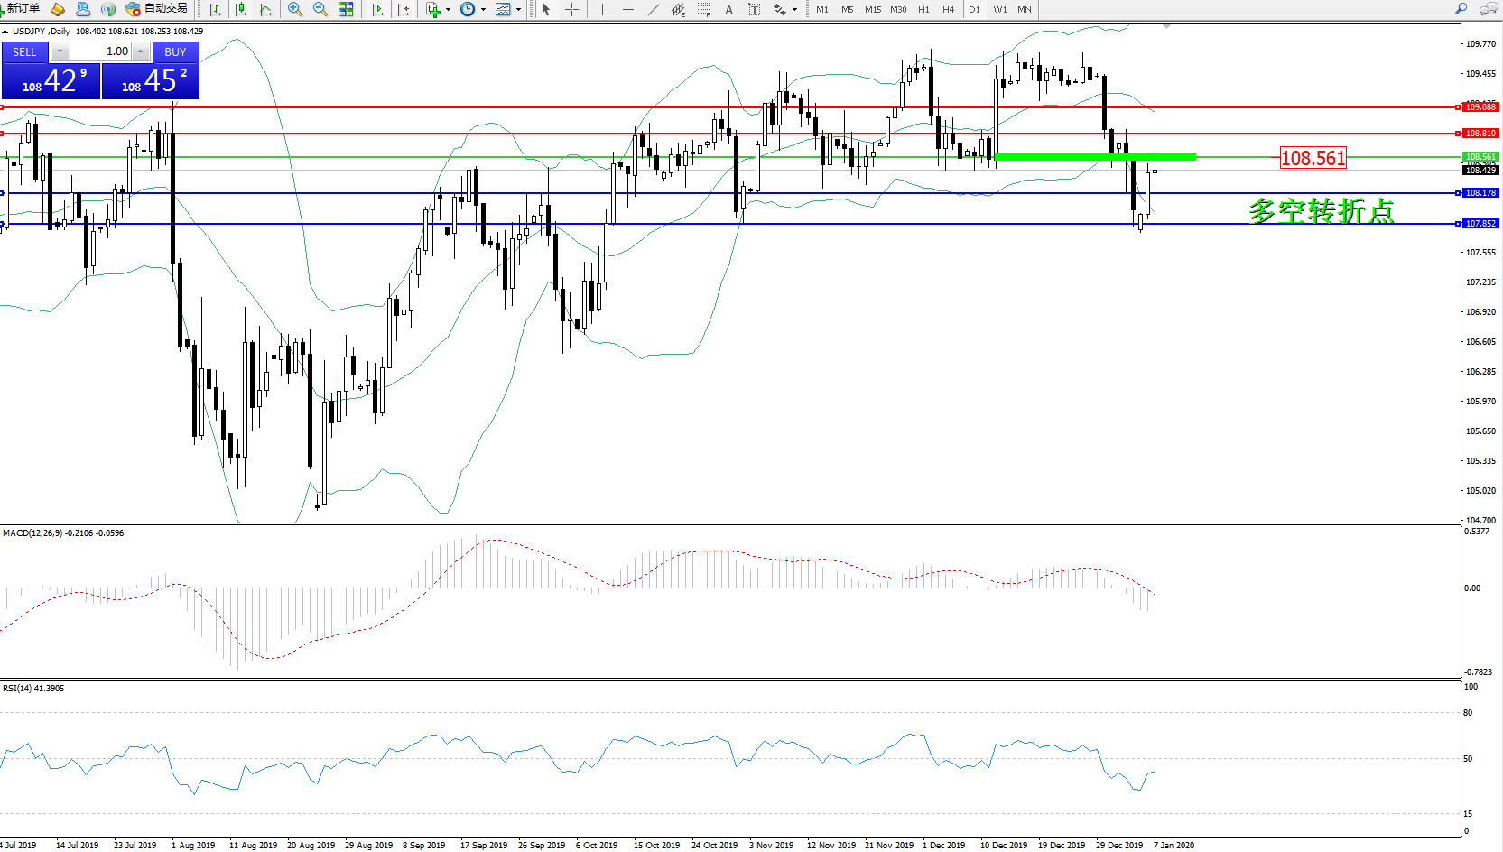Viewport: 1503px width, 852px height.
Task: Click the green 108.561 horizontal level bar
Action: click(1094, 157)
